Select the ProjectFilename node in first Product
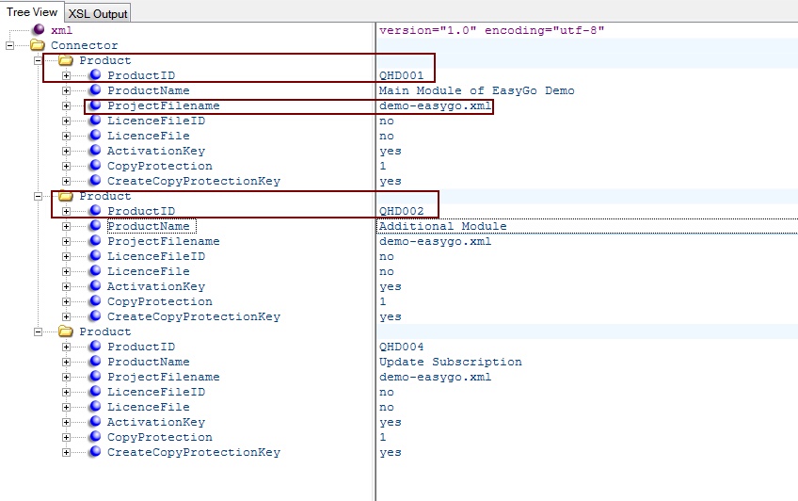The width and height of the screenshot is (798, 501). tap(163, 105)
